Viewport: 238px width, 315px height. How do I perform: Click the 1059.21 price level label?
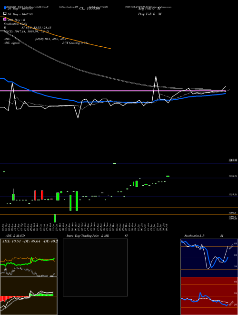(233, 176)
